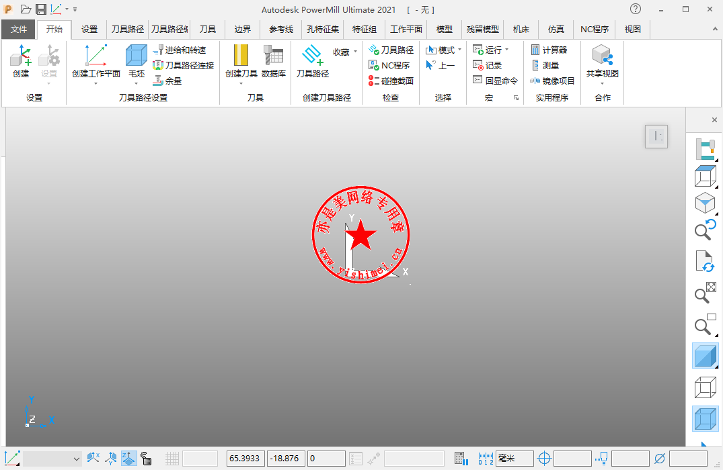Open 进给和转速 feeds and speeds
This screenshot has height=470, width=723.
coord(180,50)
